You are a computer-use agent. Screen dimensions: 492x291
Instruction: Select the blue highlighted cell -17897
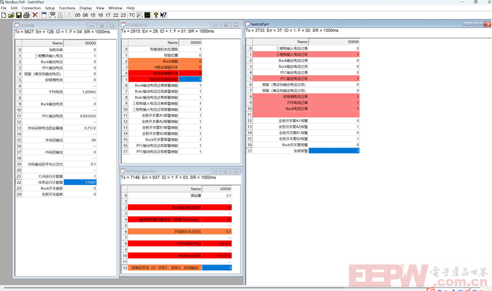coord(81,183)
